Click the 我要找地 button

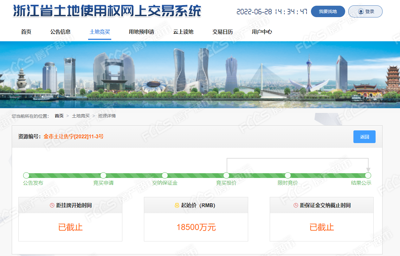coord(328,11)
